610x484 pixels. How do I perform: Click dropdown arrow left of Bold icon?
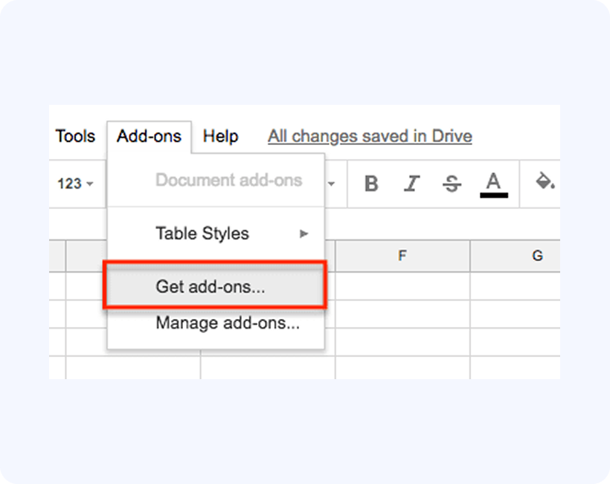(332, 184)
